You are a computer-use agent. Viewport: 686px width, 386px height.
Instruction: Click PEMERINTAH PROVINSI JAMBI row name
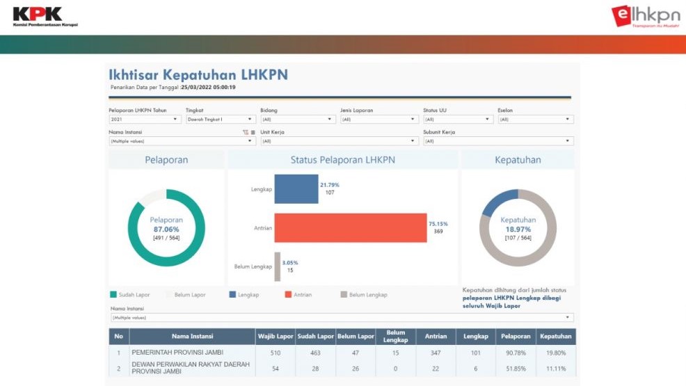[177, 353]
